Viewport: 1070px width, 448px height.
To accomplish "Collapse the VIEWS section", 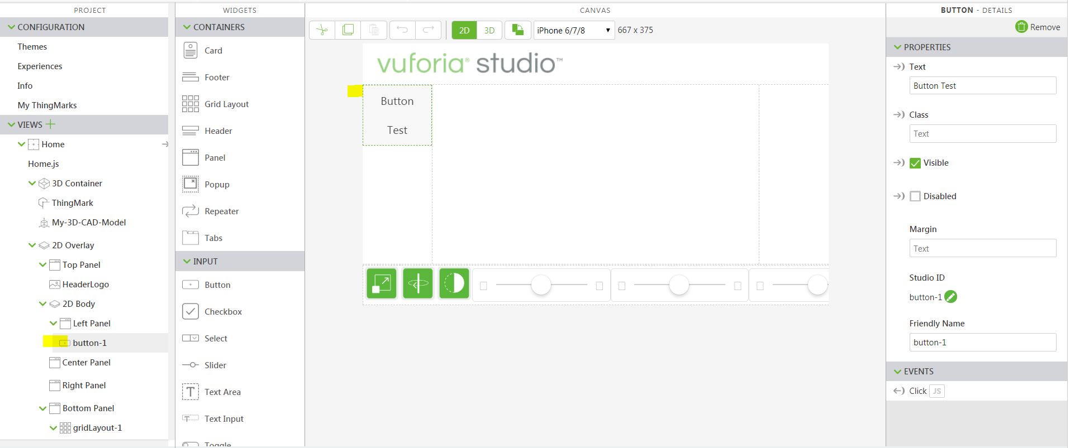I will pos(11,125).
